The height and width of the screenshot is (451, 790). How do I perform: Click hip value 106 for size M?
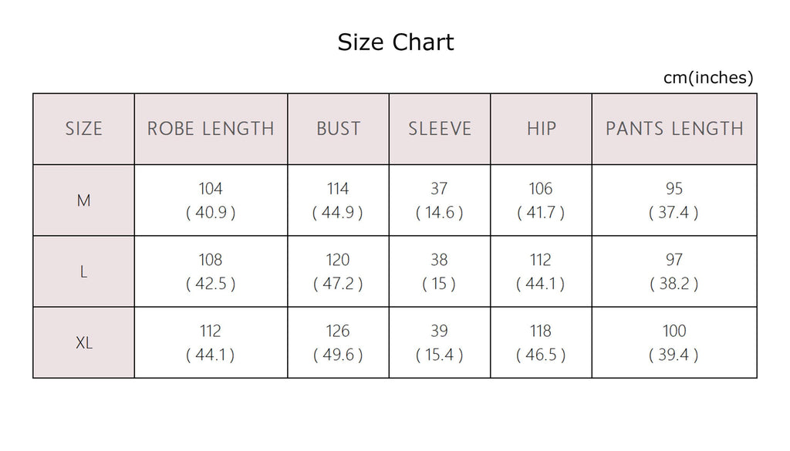(541, 200)
